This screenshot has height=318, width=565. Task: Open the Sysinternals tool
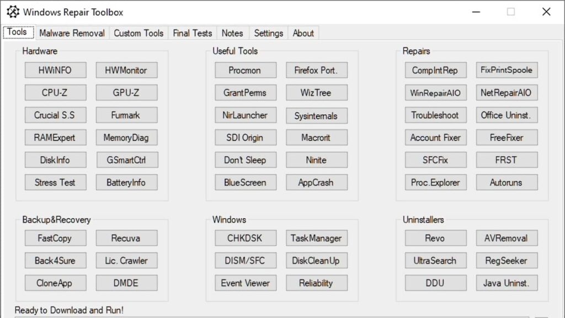click(316, 116)
